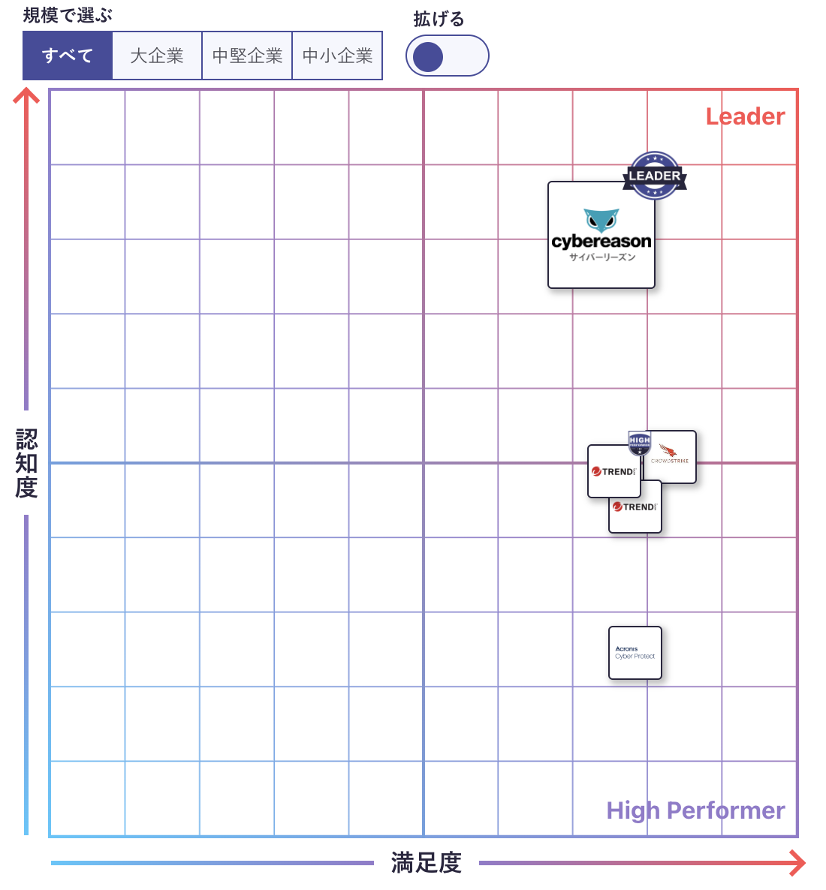Show 中小企業 results
Viewport: 826px width, 890px height.
(337, 56)
